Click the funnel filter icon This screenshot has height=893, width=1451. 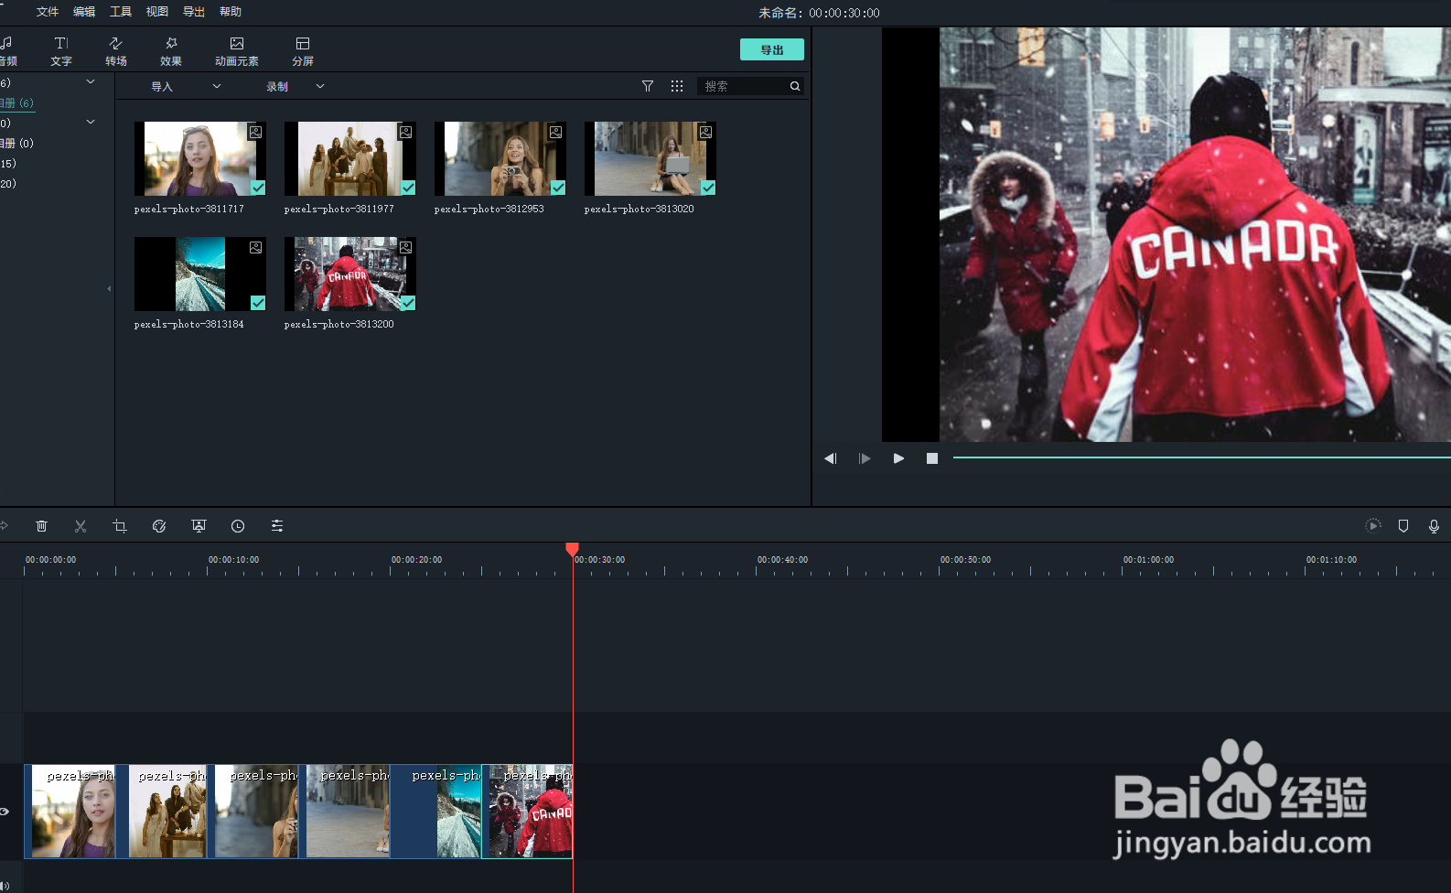pos(648,86)
